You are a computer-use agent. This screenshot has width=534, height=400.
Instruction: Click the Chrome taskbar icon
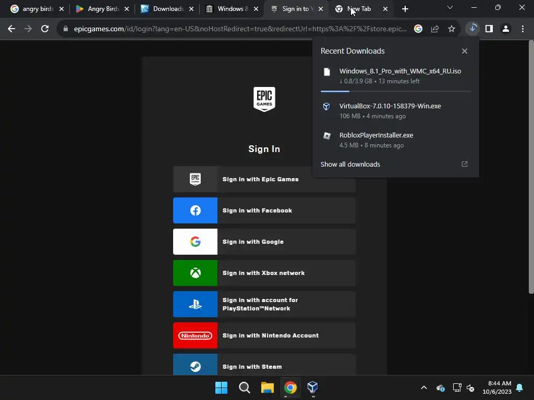click(290, 387)
